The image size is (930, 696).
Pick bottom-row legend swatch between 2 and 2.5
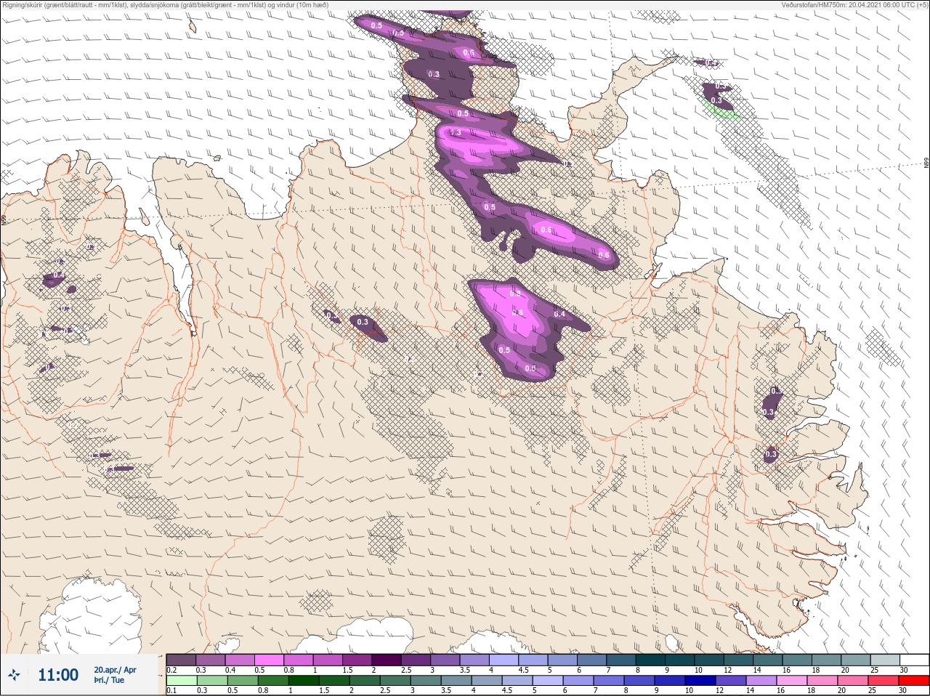click(x=365, y=681)
